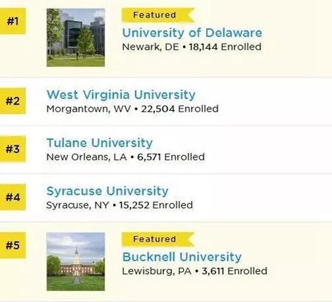Click the Bucknell University campus thumbnail
The height and width of the screenshot is (302, 332).
(76, 261)
